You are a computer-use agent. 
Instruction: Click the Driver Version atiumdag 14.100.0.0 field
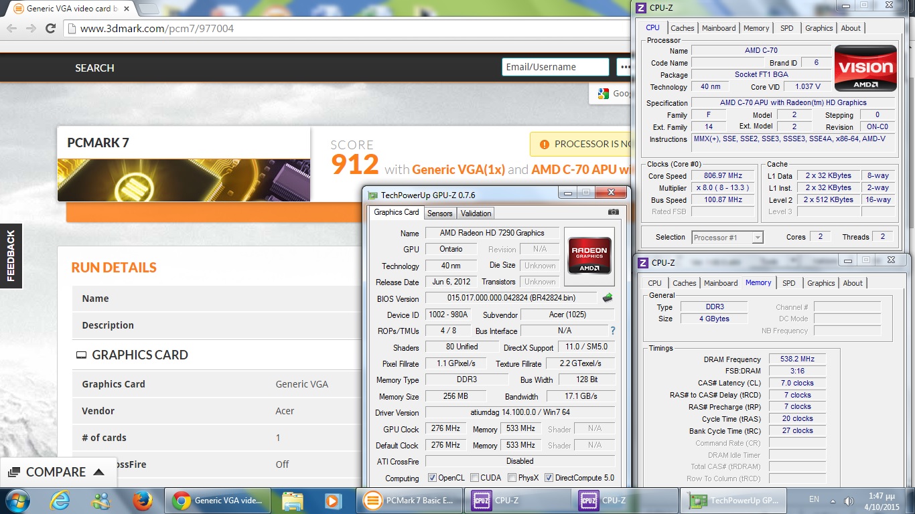[x=520, y=412]
